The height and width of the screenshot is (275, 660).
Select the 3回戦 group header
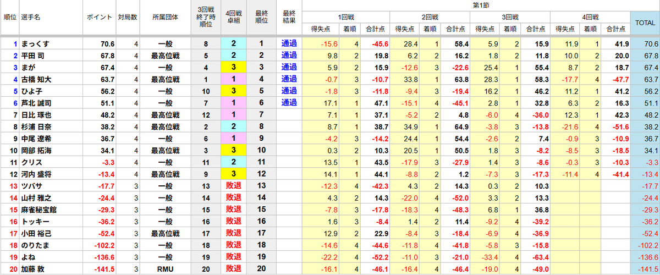[512, 17]
